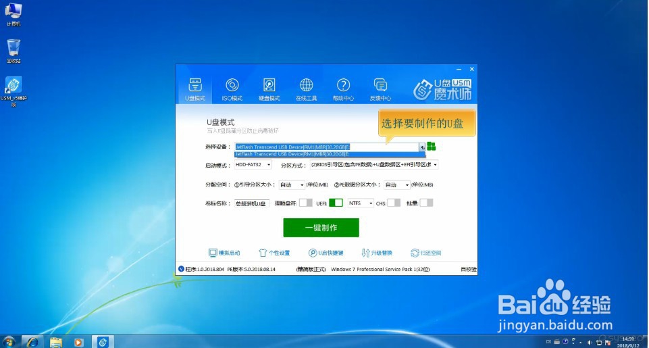Image resolution: width=649 pixels, height=348 pixels.
Task: Click the PE版本:5.0.2018.08.14 text
Action: point(251,270)
